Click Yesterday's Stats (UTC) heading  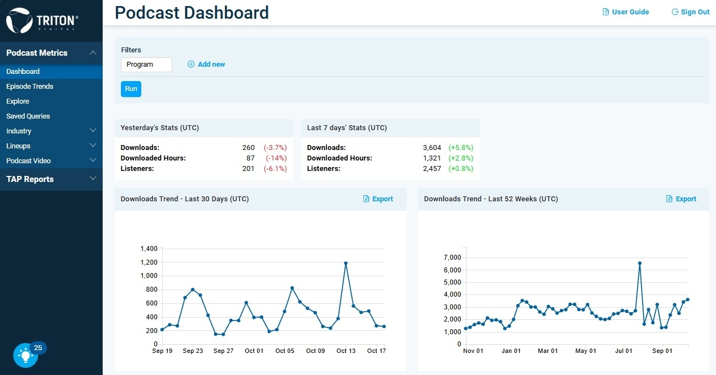(x=160, y=127)
